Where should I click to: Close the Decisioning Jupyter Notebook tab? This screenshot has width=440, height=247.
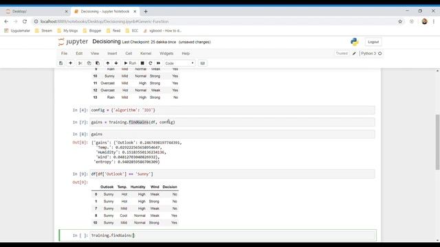pos(135,12)
